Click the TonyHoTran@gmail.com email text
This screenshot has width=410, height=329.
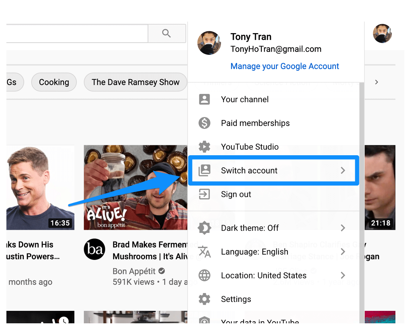[276, 49]
